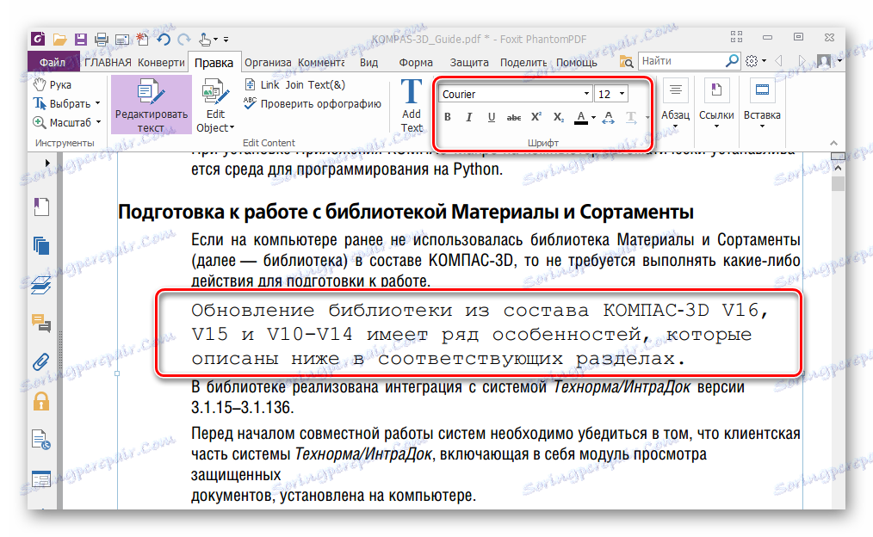
Task: Open the comments sidebar panel
Action: (x=41, y=323)
